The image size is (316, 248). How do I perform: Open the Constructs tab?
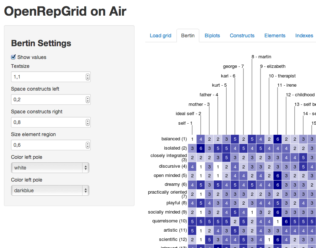click(242, 36)
